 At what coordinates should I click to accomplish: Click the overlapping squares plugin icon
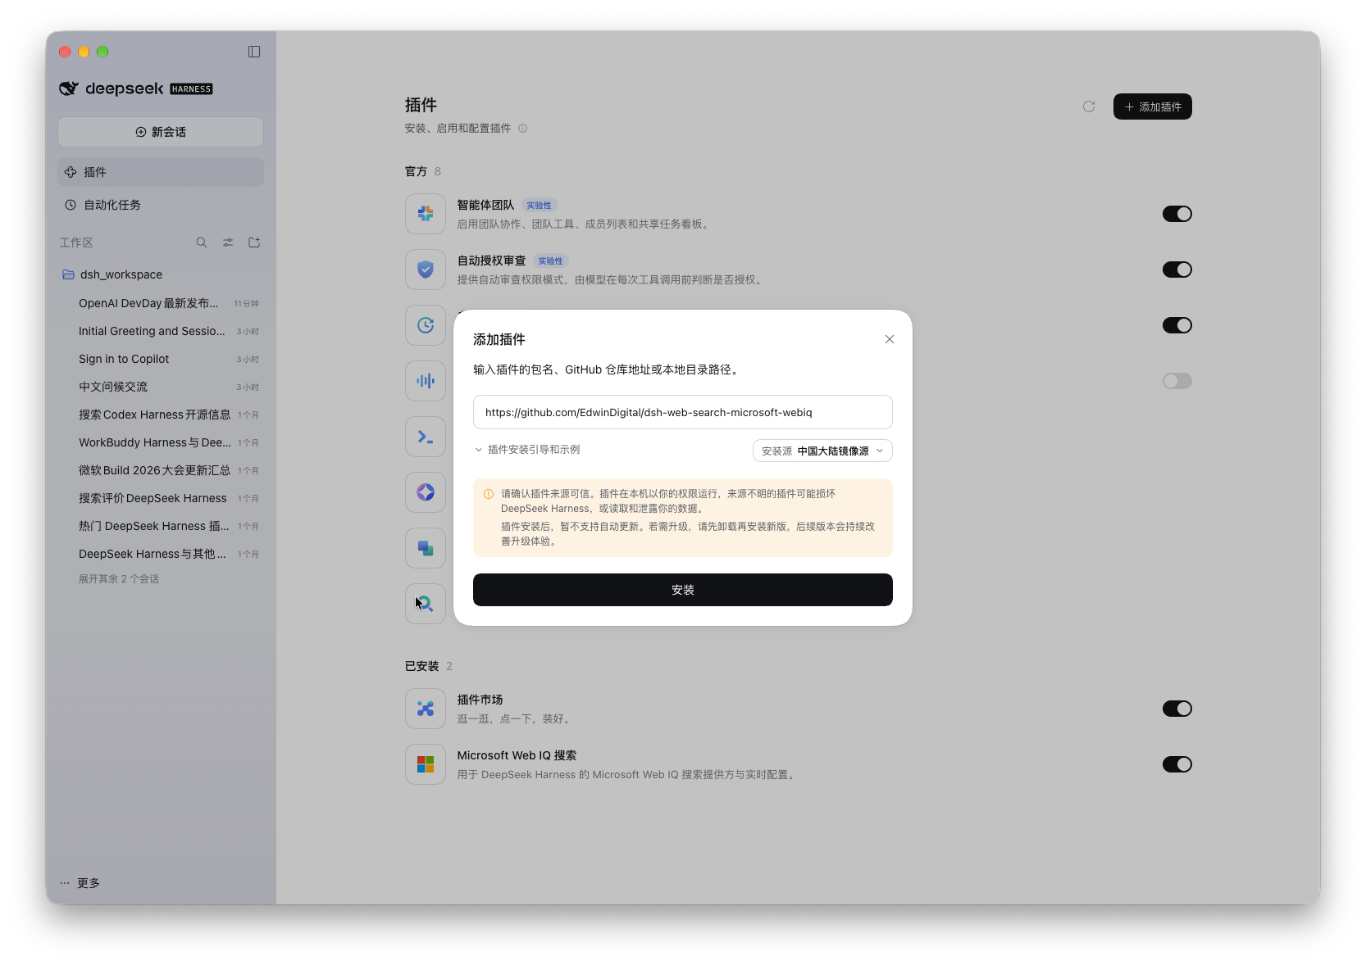426,548
